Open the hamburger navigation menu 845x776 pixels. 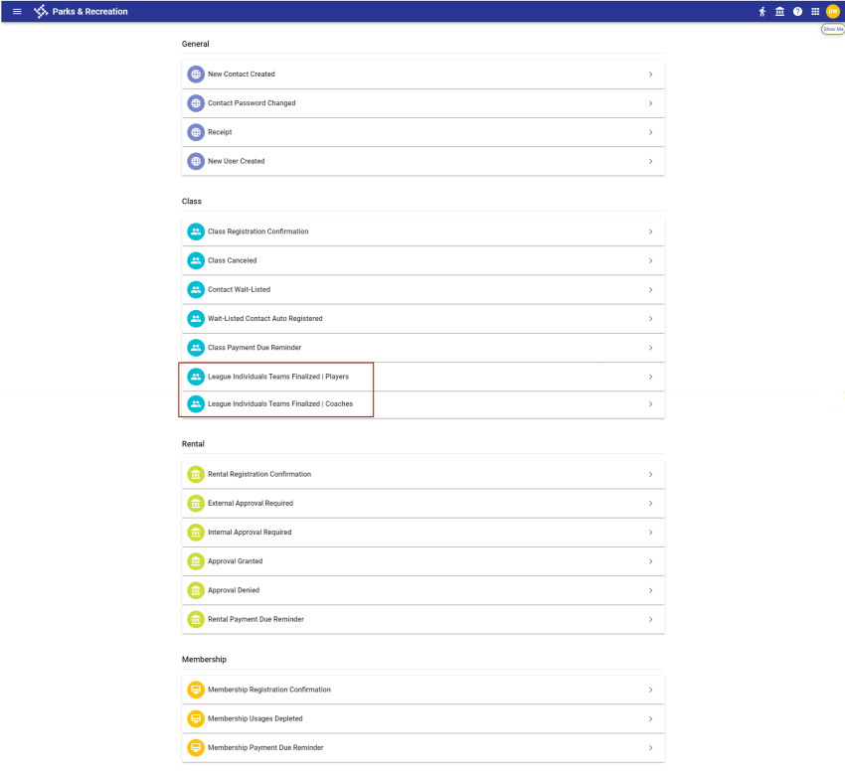(x=17, y=12)
